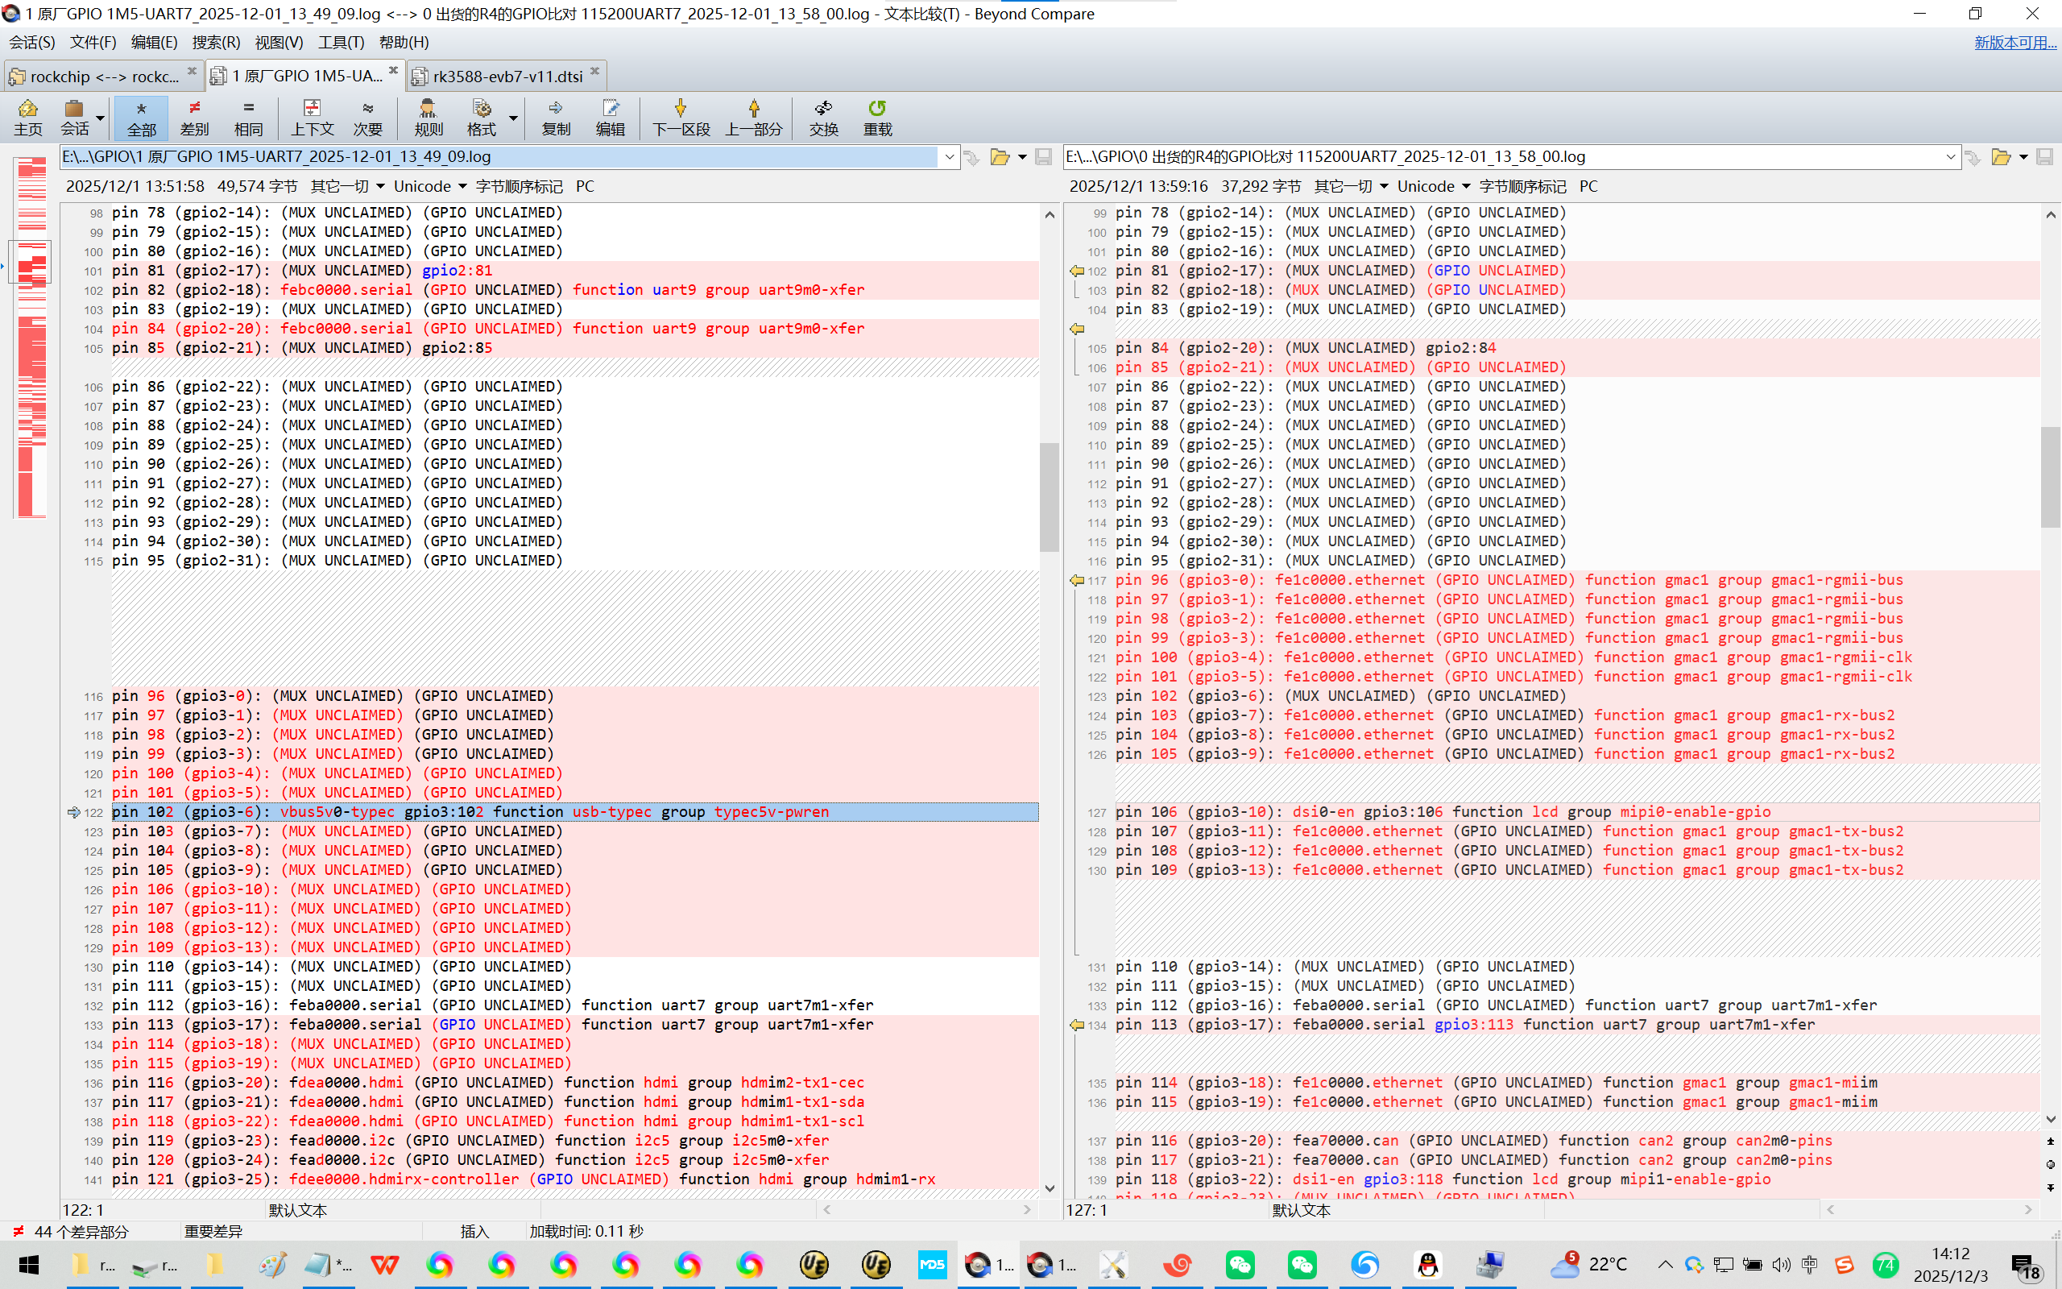Click the new version available link

click(x=2014, y=42)
